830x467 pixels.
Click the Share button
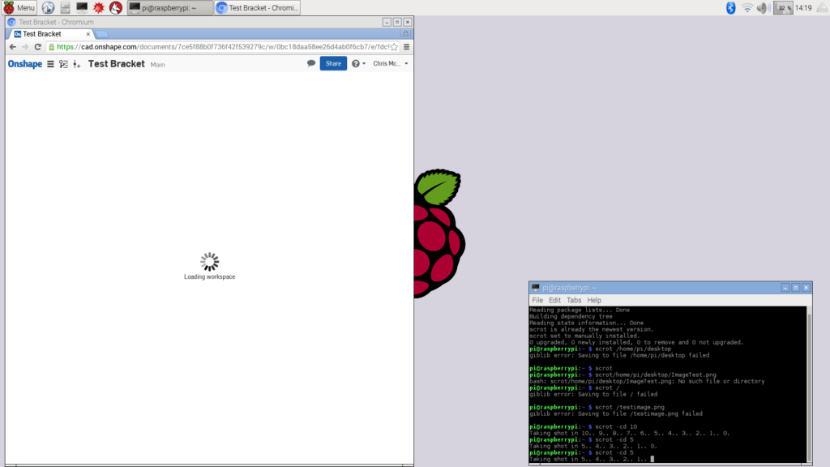point(333,63)
